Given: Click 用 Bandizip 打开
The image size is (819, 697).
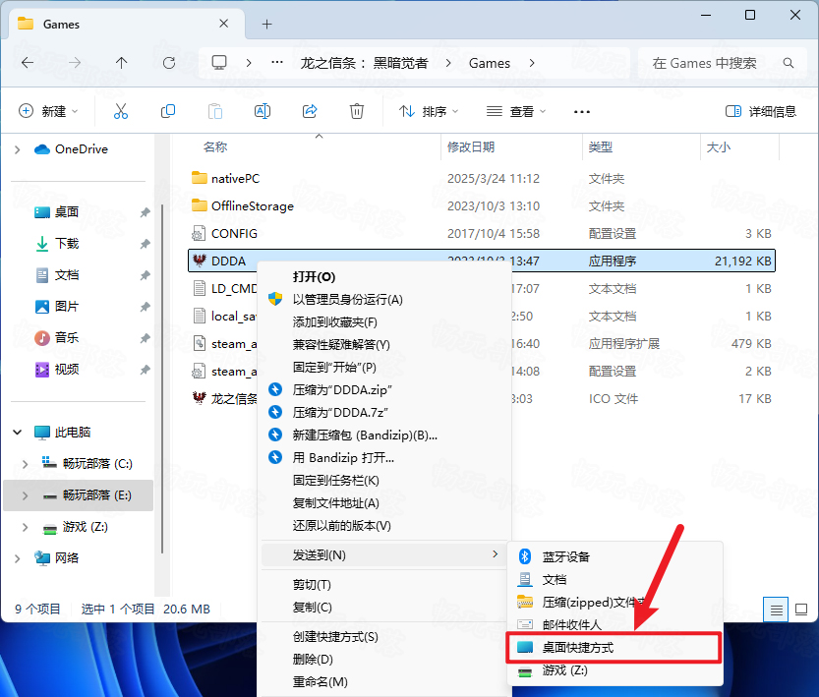Looking at the screenshot, I should 383,458.
